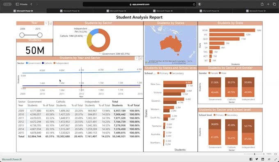Click the 50M Students card
The height and width of the screenshot is (162, 279).
[x=35, y=50]
